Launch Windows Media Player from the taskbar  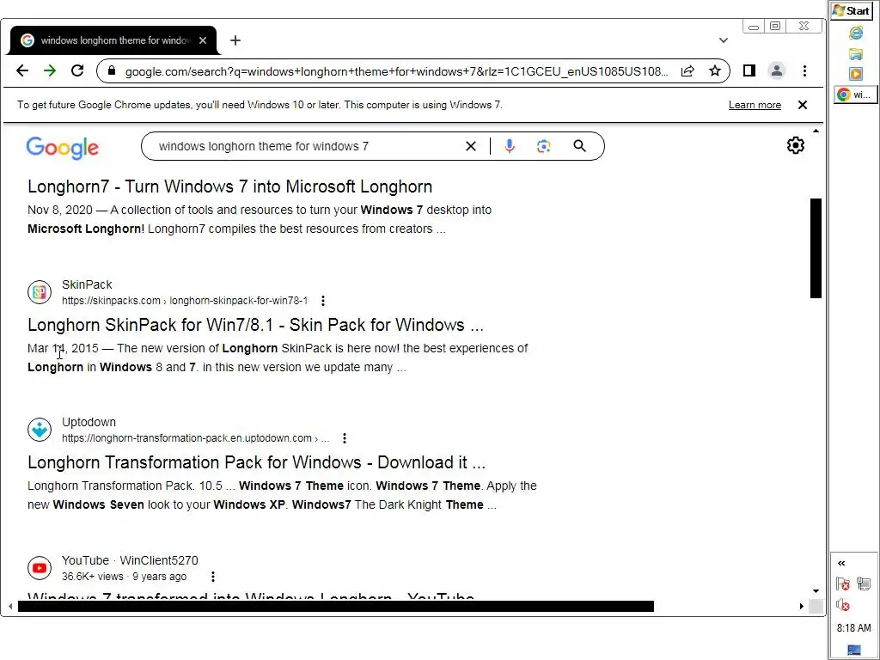pos(855,74)
